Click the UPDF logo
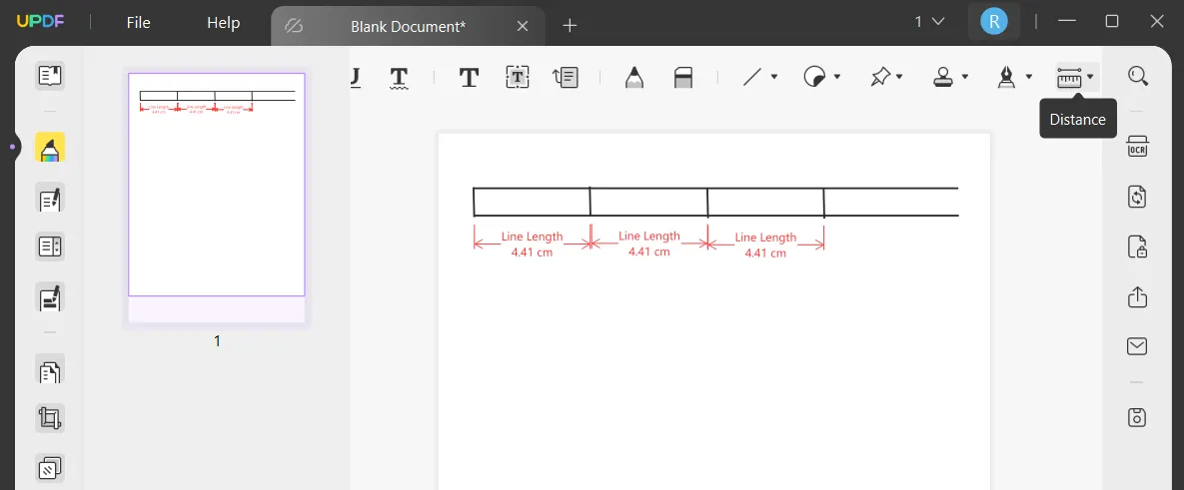The width and height of the screenshot is (1184, 490). [x=40, y=22]
